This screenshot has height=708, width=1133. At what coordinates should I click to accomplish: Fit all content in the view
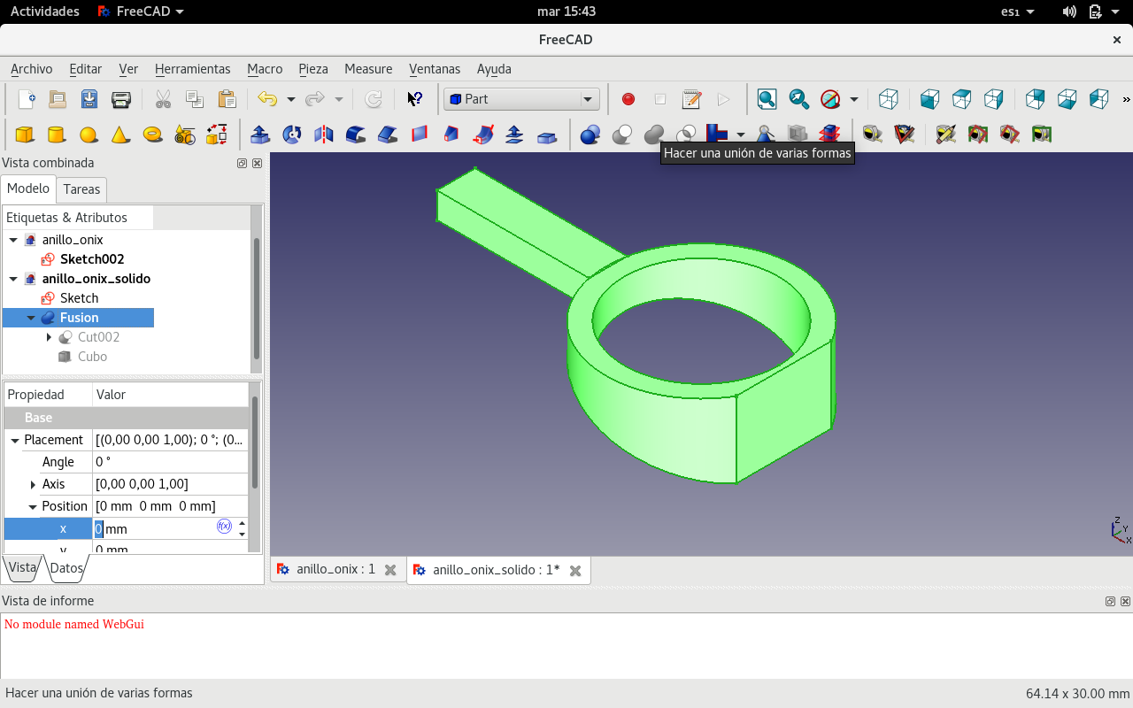point(767,99)
